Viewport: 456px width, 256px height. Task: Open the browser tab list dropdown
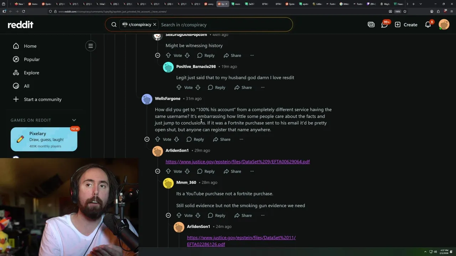(421, 4)
